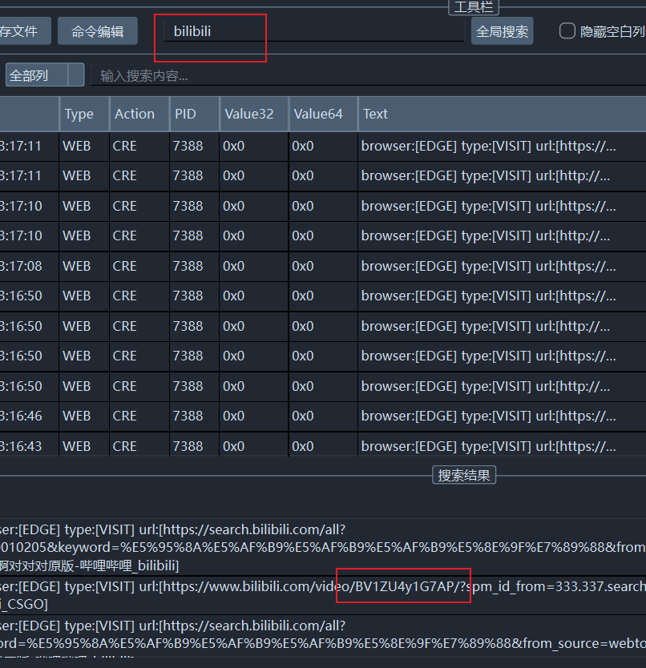Select the search result with BV1ZU4y1G7AP video URL
Viewport: 646px width, 668px height.
pos(323,595)
